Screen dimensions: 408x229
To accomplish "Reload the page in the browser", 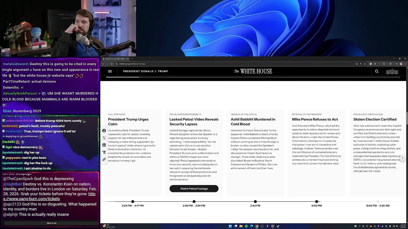I will point(111,64).
